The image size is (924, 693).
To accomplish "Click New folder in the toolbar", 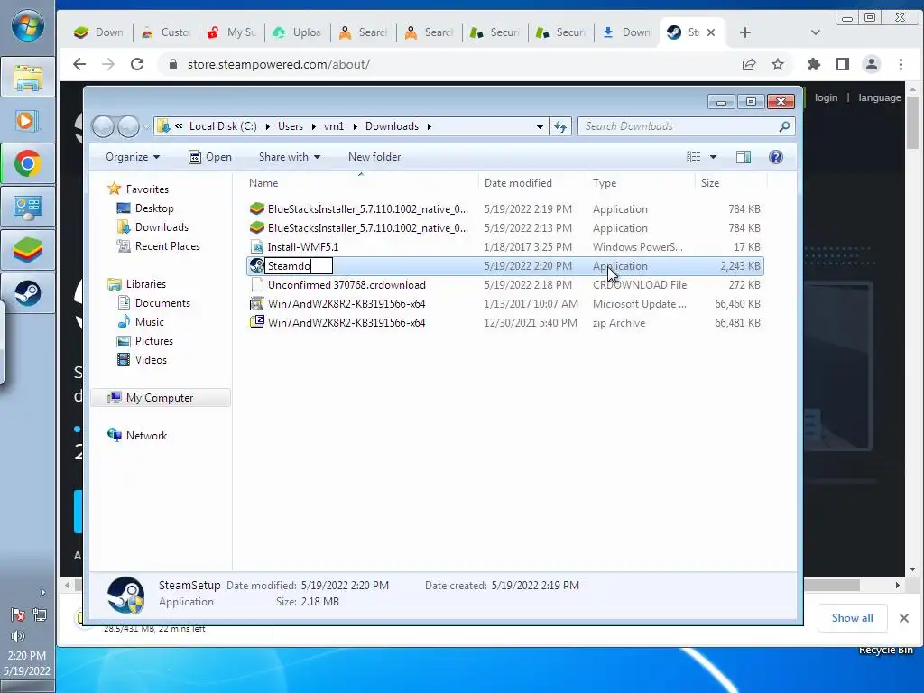I will click(374, 157).
